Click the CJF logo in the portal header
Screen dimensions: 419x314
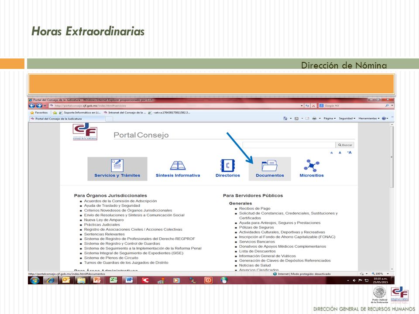85,131
